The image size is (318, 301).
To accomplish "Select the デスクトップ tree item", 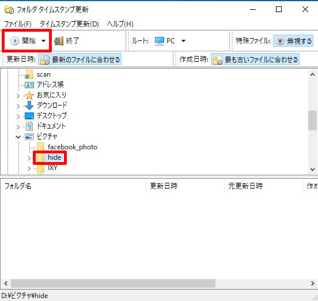I will point(51,116).
